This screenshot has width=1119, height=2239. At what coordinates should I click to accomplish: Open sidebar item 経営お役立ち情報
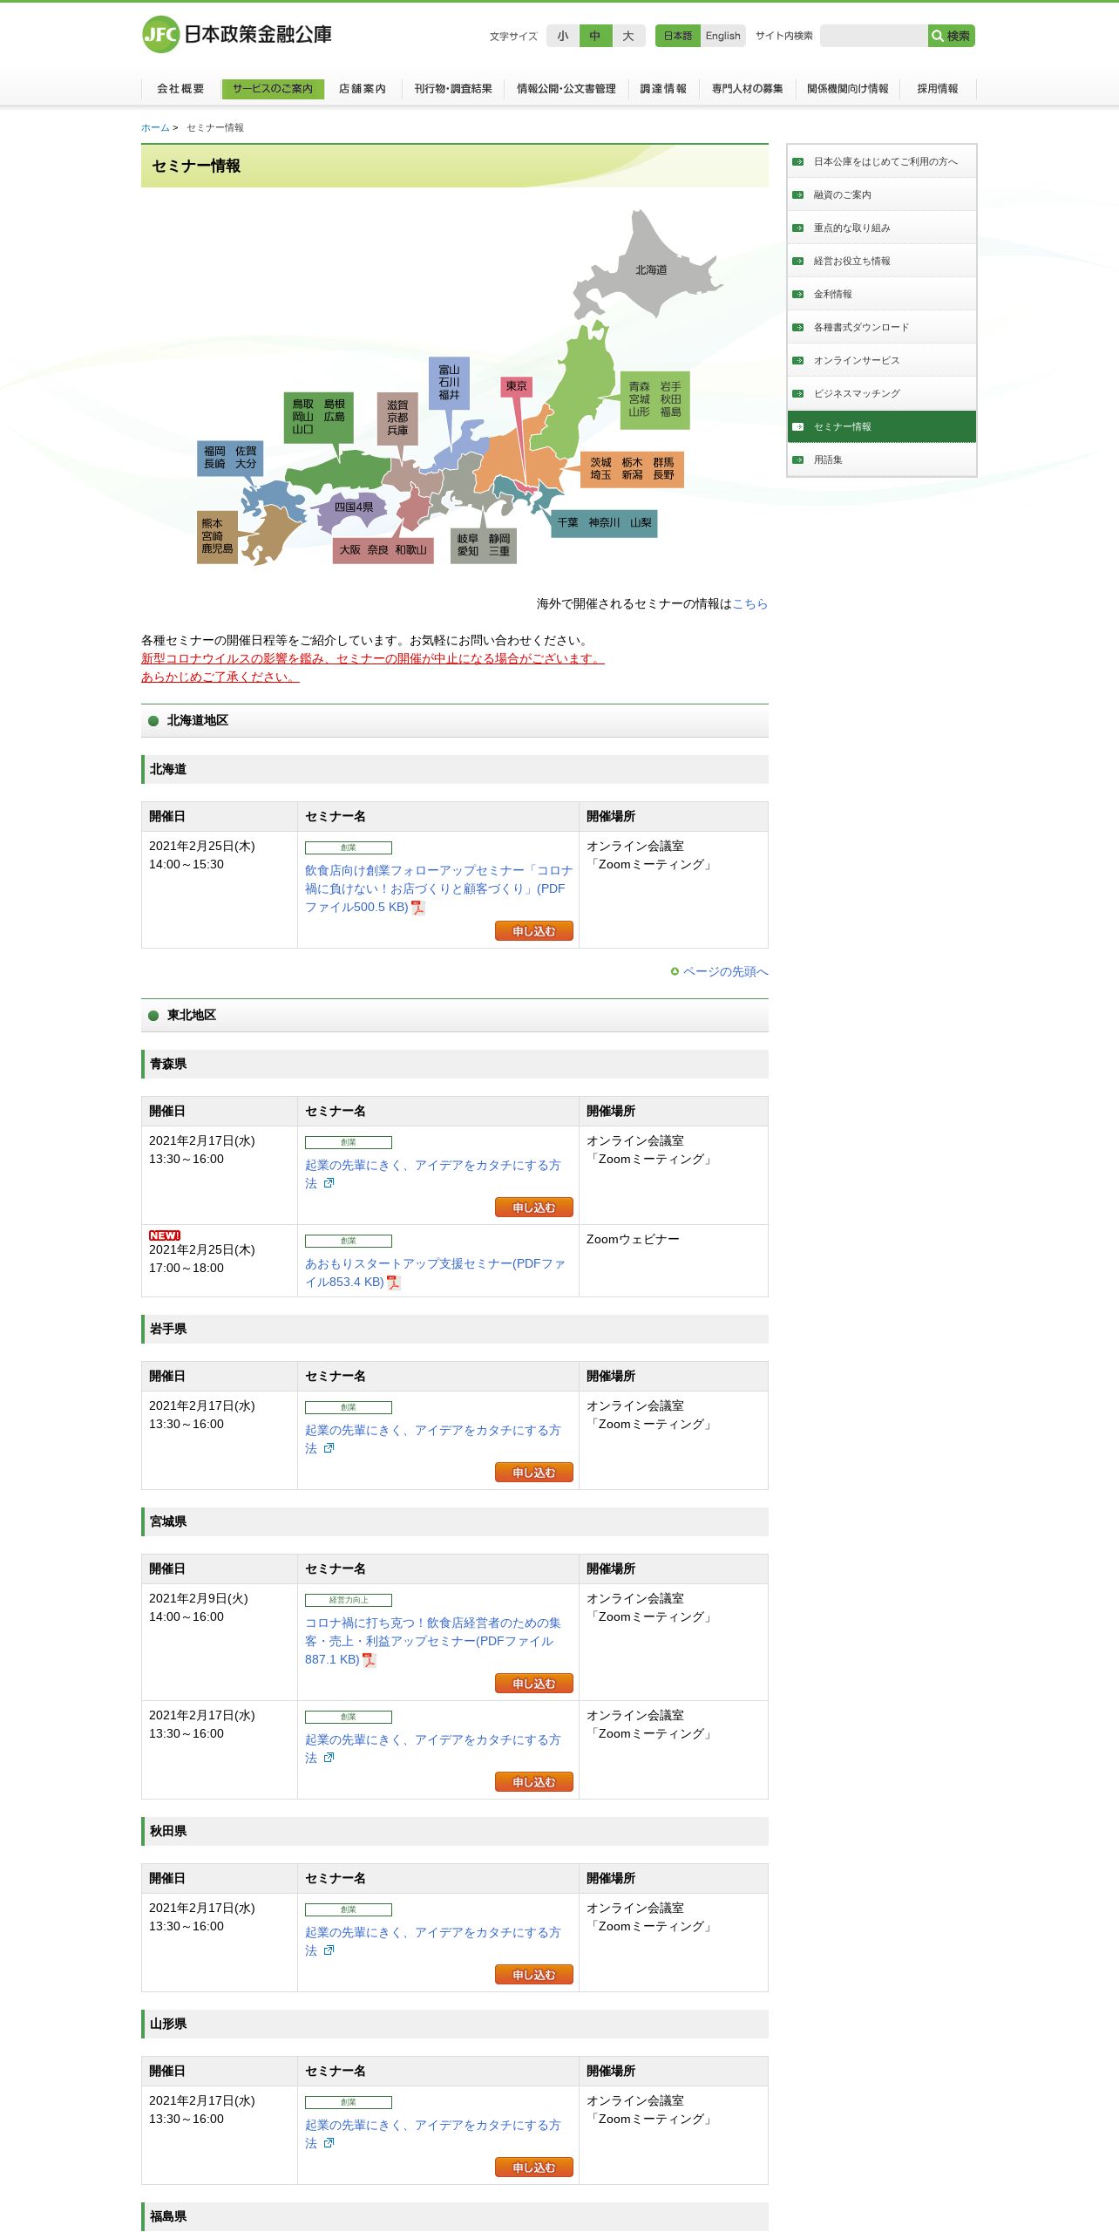pyautogui.click(x=882, y=261)
